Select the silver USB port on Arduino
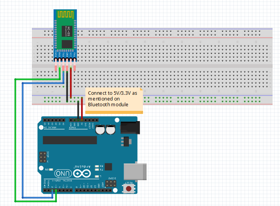 (x=136, y=171)
